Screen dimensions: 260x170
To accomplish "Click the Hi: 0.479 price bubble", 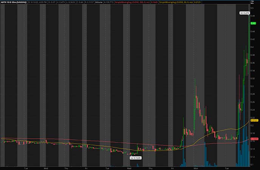I will 245,13.
